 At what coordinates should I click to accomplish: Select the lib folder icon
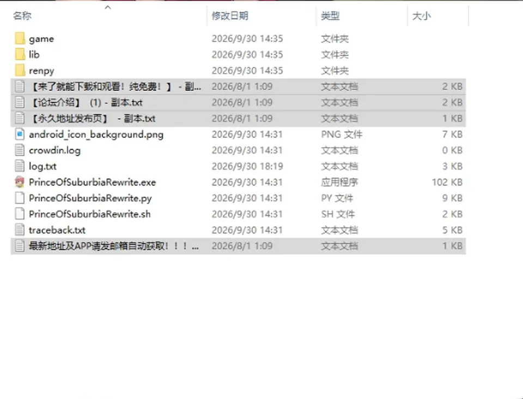(x=20, y=54)
